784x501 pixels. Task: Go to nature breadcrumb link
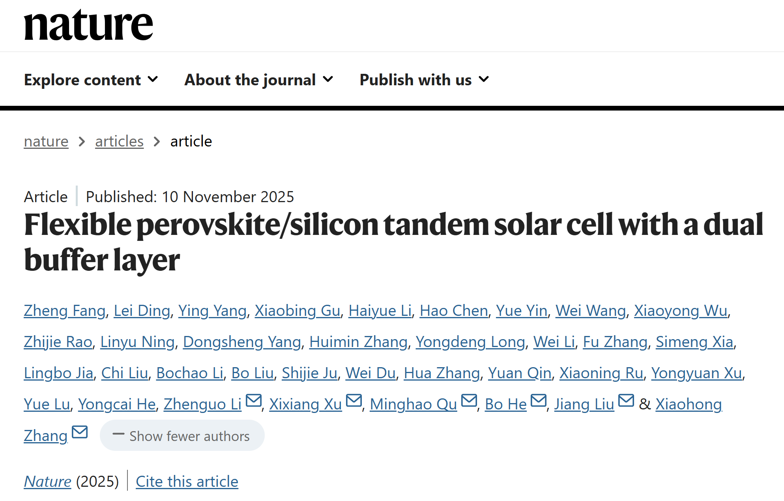pyautogui.click(x=46, y=141)
